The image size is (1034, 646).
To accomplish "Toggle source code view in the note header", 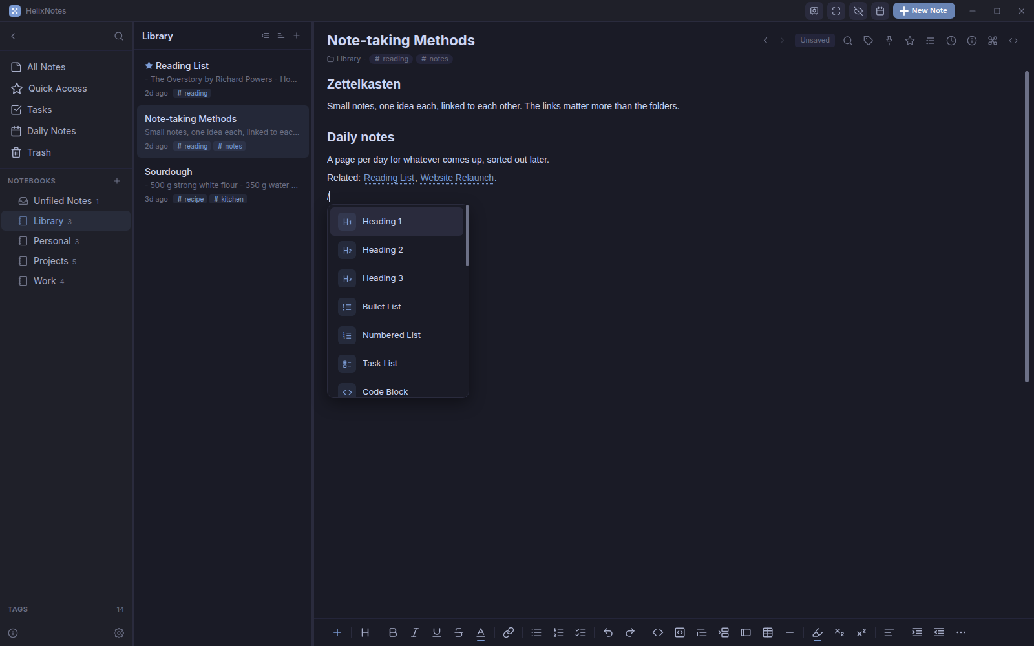I will point(1013,41).
